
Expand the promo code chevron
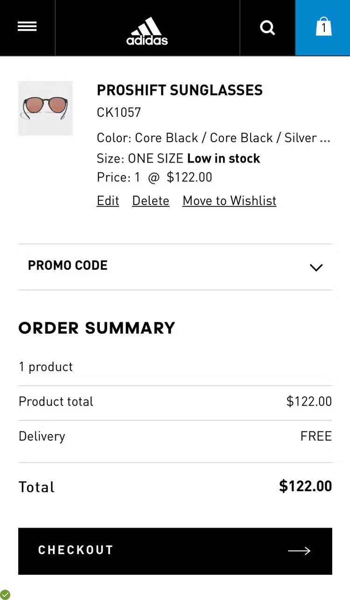pyautogui.click(x=316, y=267)
